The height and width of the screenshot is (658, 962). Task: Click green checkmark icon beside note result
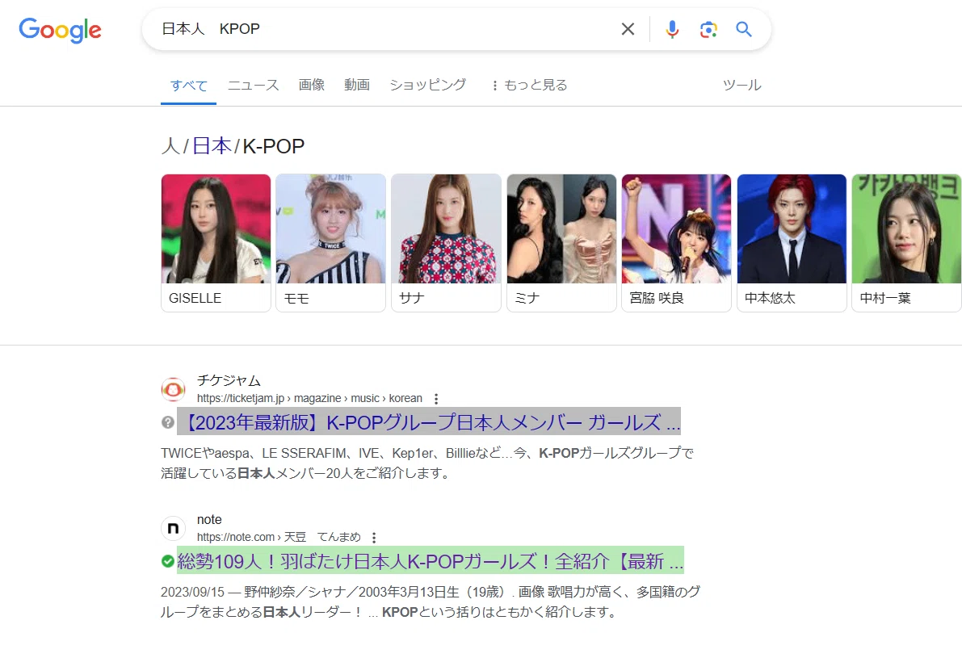click(167, 560)
